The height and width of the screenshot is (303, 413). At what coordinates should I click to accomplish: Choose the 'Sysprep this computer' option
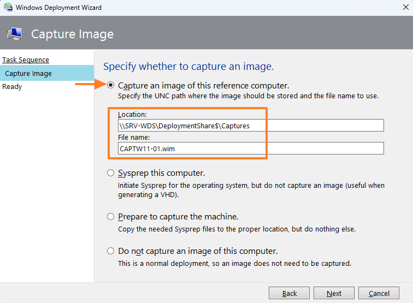[111, 173]
